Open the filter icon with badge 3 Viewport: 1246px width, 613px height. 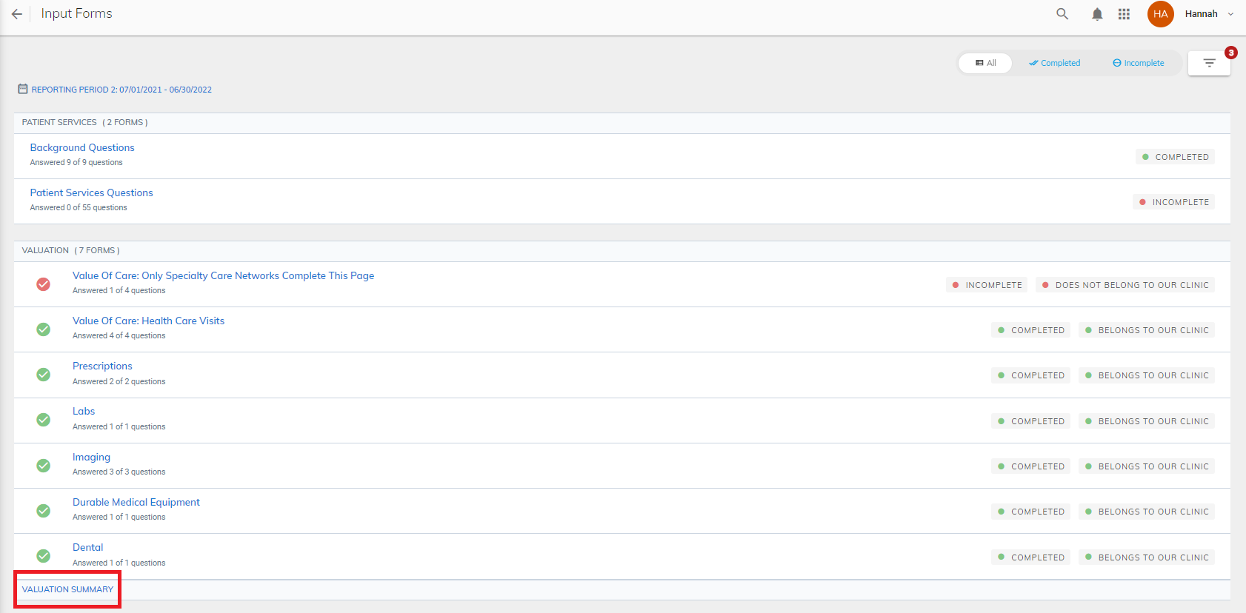(x=1209, y=63)
